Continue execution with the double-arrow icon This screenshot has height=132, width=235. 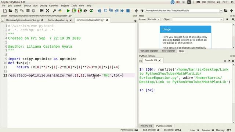pos(122,11)
